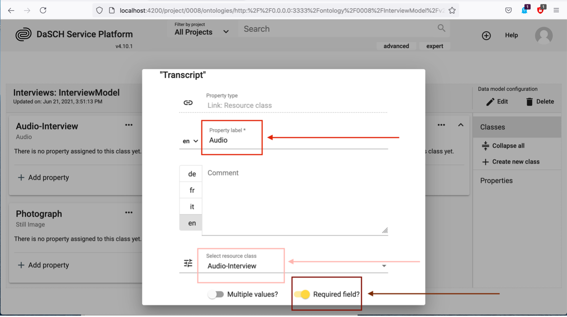
Task: Click the browser reload icon
Action: coord(43,10)
